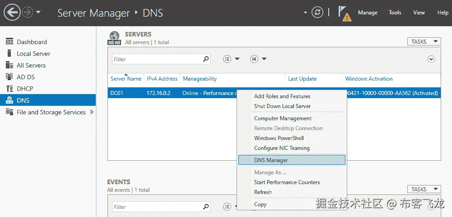Expand Servers filter criteria chevron

(x=431, y=59)
